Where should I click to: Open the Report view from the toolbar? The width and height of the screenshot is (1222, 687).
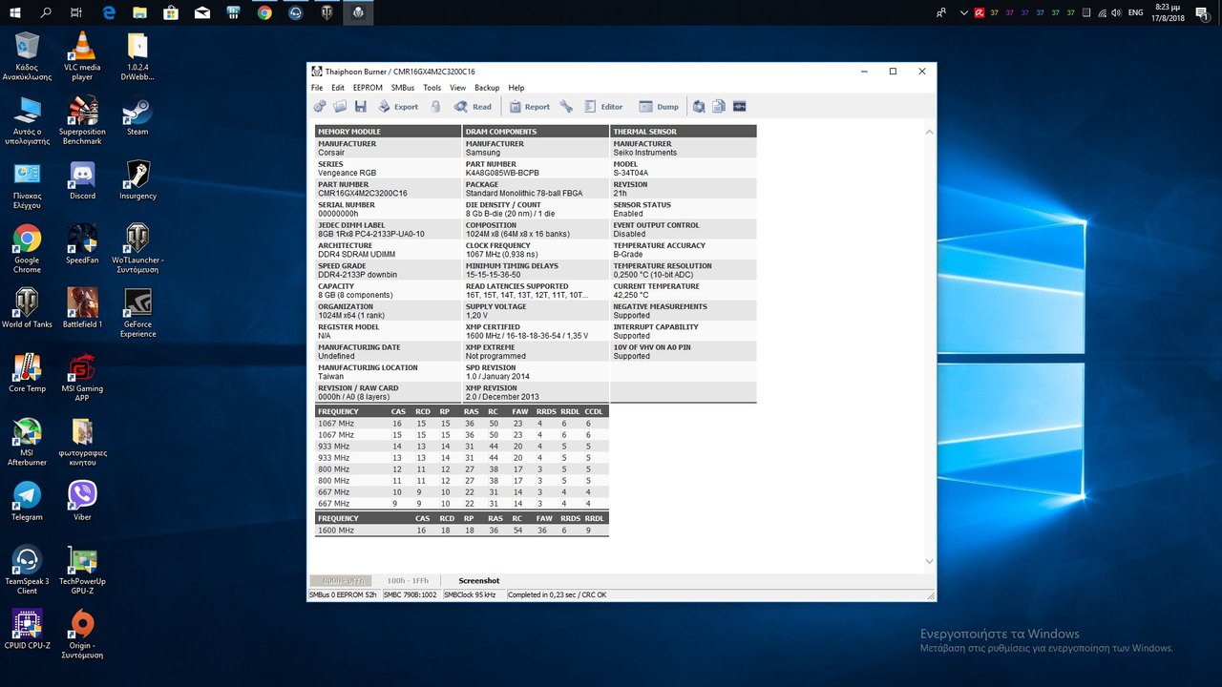(529, 107)
